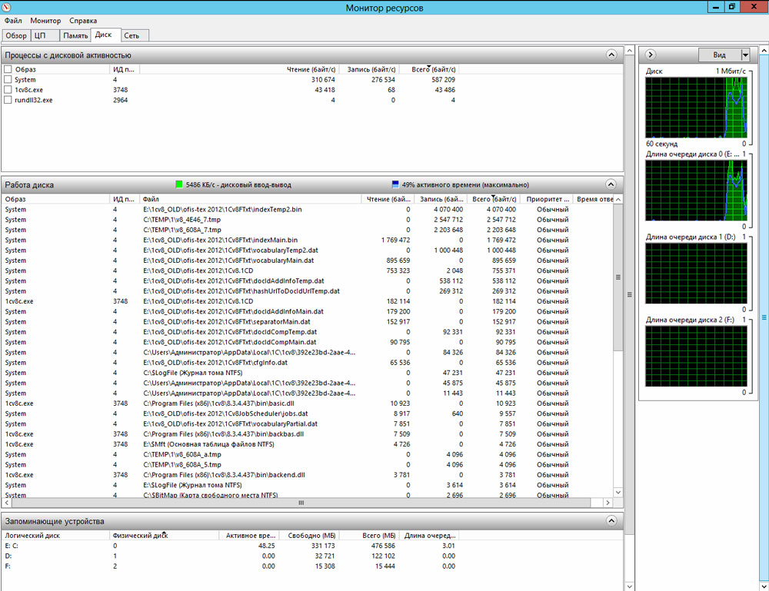Click the Resource Monitor title bar icon
Screen dimensions: 769x591
point(7,7)
